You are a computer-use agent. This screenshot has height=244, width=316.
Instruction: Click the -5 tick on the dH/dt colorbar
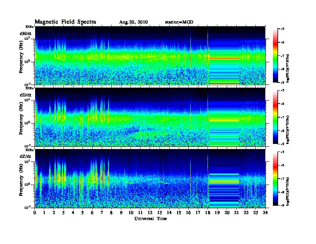(282, 29)
